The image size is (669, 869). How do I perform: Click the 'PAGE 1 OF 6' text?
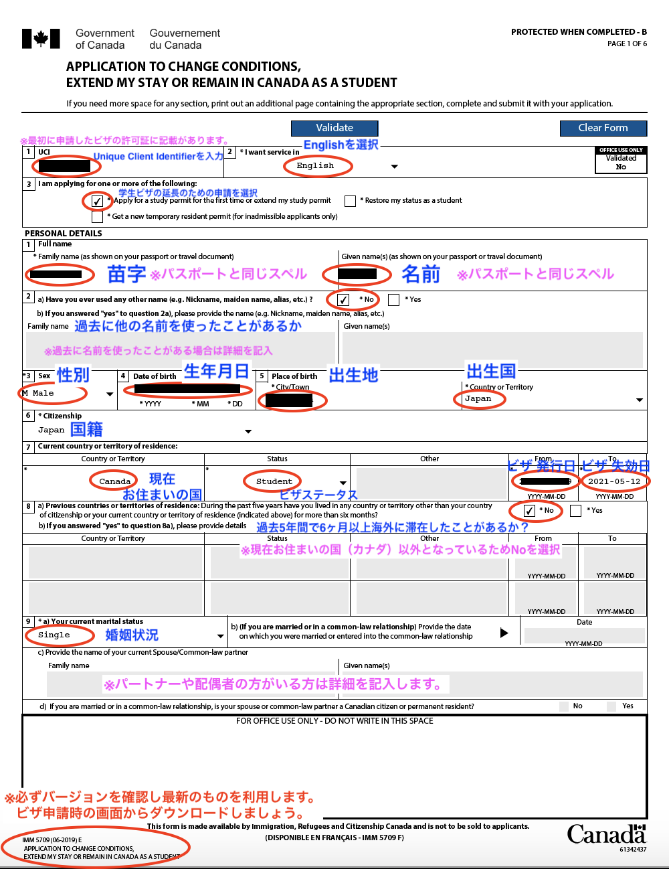627,44
